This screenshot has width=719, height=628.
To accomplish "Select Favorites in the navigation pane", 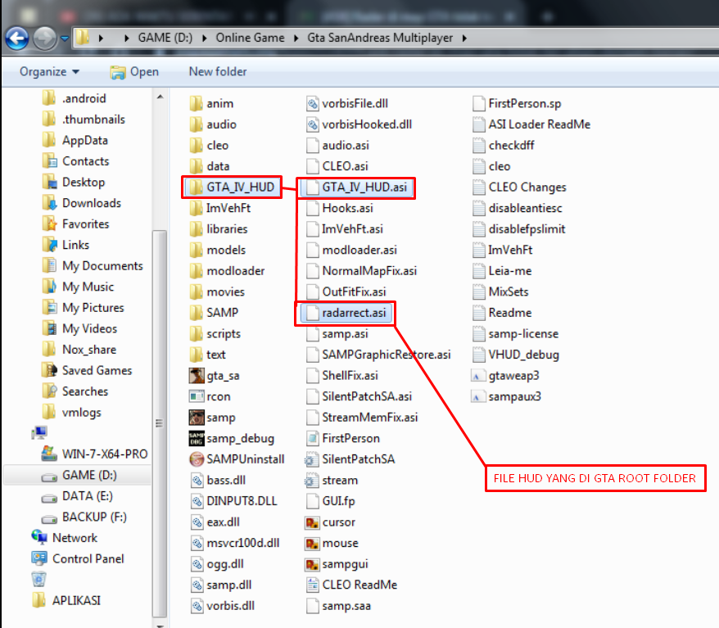I will pos(75,224).
